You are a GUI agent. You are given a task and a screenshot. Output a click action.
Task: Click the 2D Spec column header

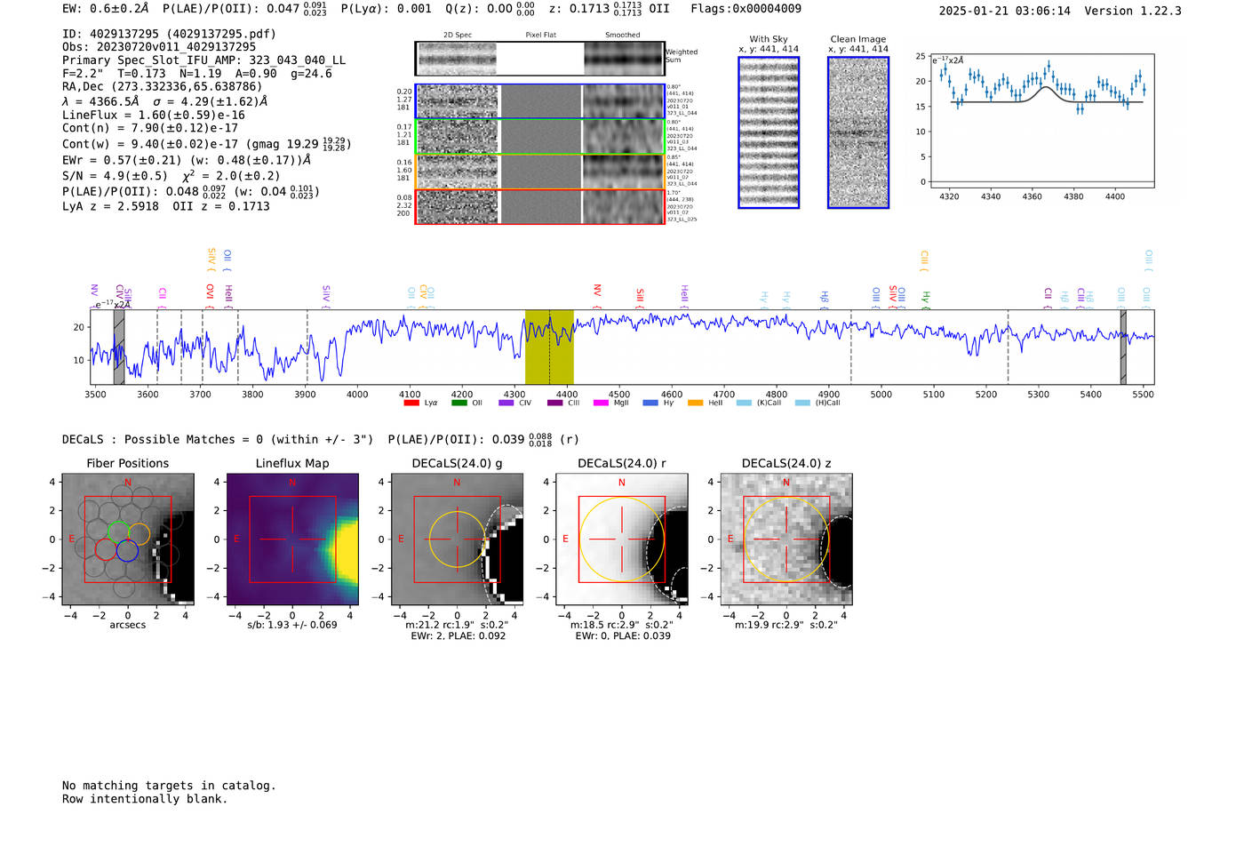click(458, 35)
